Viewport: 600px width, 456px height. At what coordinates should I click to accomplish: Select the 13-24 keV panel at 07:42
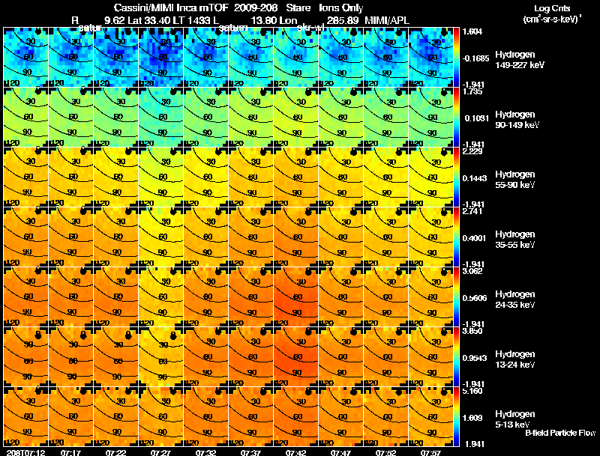pyautogui.click(x=295, y=357)
